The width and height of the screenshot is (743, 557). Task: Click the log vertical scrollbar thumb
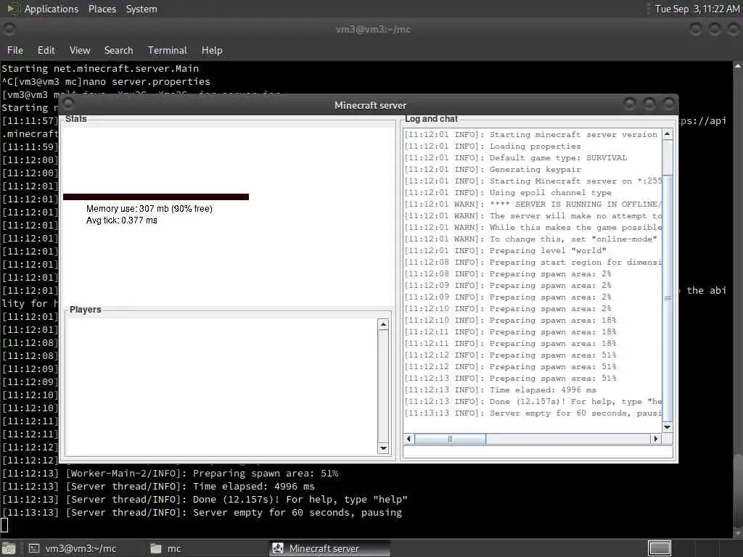point(668,298)
